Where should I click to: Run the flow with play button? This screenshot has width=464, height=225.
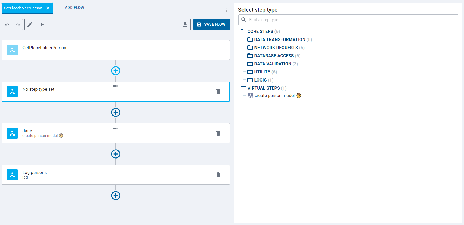[x=42, y=25]
